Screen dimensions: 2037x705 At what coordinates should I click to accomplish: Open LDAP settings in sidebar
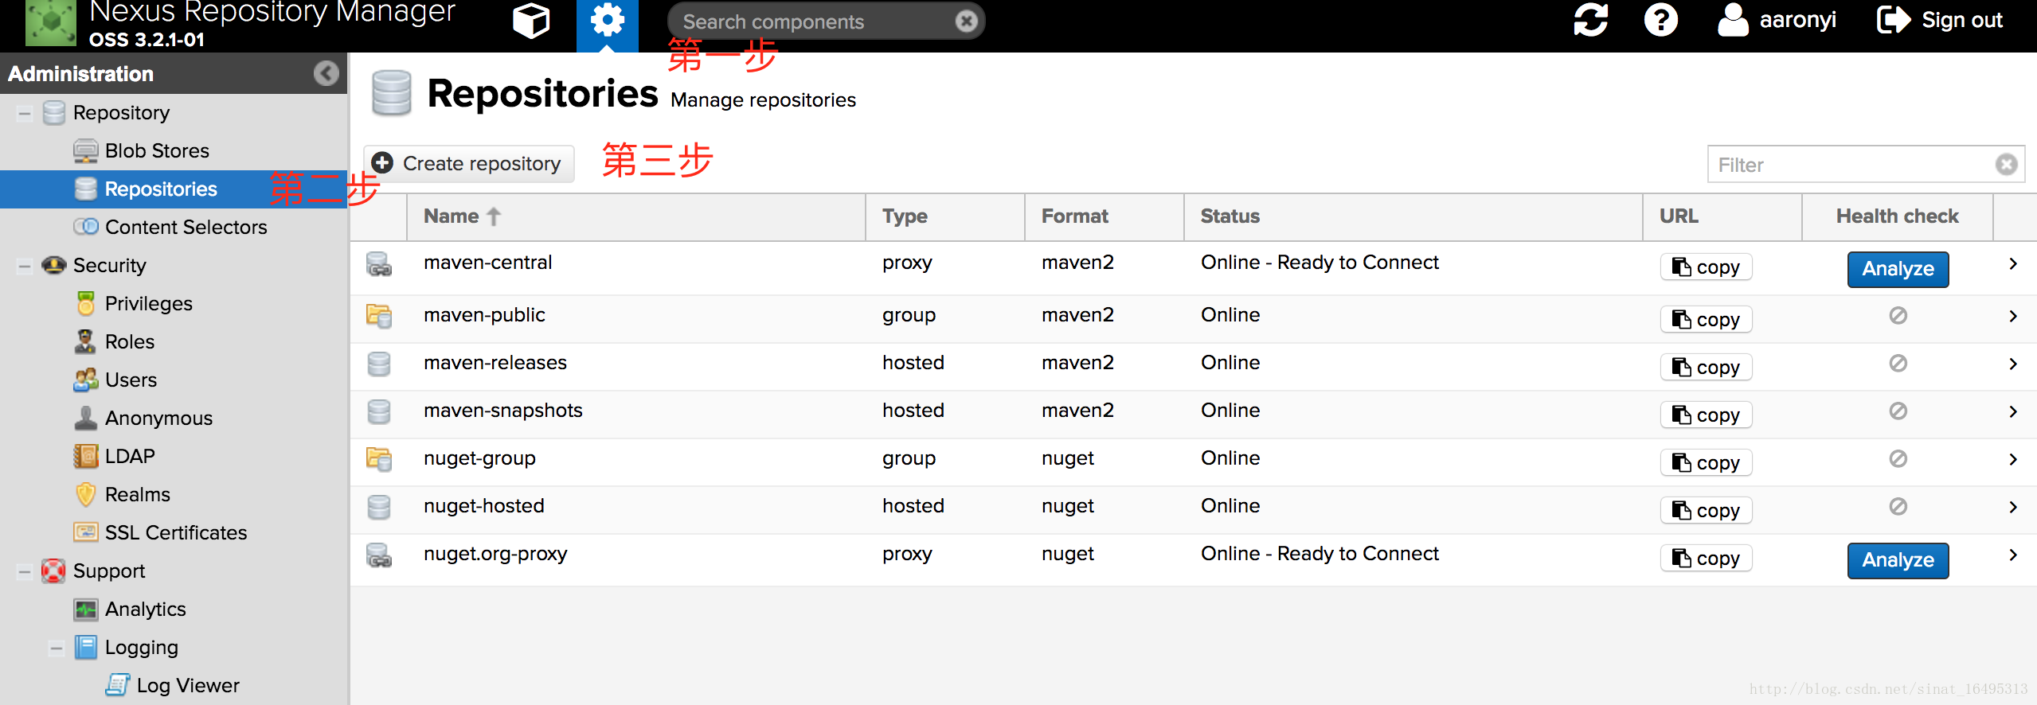(x=130, y=456)
